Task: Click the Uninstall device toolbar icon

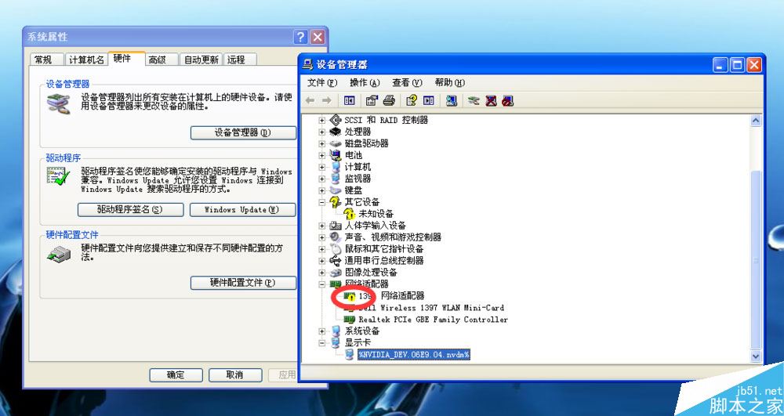Action: click(491, 100)
